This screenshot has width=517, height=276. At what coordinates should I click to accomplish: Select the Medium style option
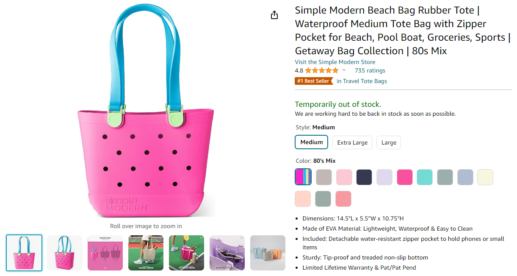312,142
